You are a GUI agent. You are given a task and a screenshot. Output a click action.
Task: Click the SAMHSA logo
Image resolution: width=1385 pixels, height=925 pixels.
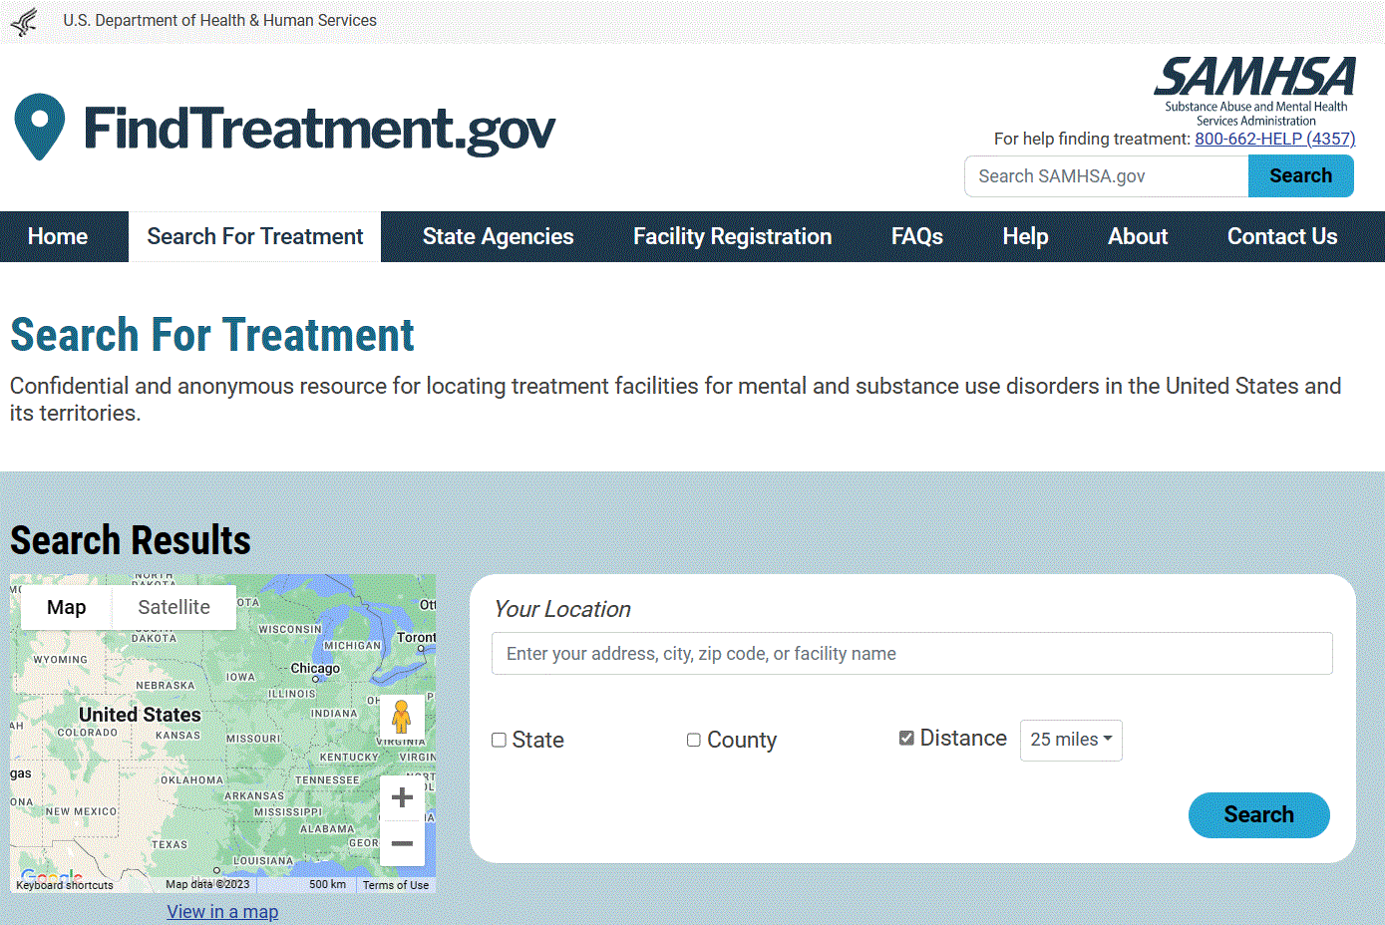1255,91
